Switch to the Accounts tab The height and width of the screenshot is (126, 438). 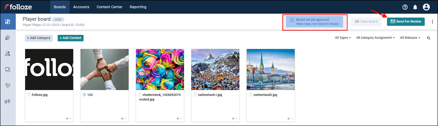(81, 7)
